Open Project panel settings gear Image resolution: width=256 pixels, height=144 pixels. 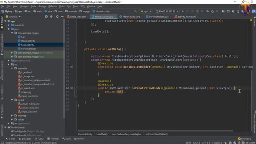coord(57,17)
